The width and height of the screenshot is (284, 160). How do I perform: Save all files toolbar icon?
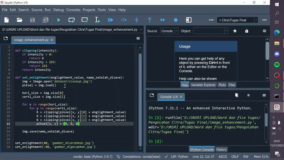45,20
